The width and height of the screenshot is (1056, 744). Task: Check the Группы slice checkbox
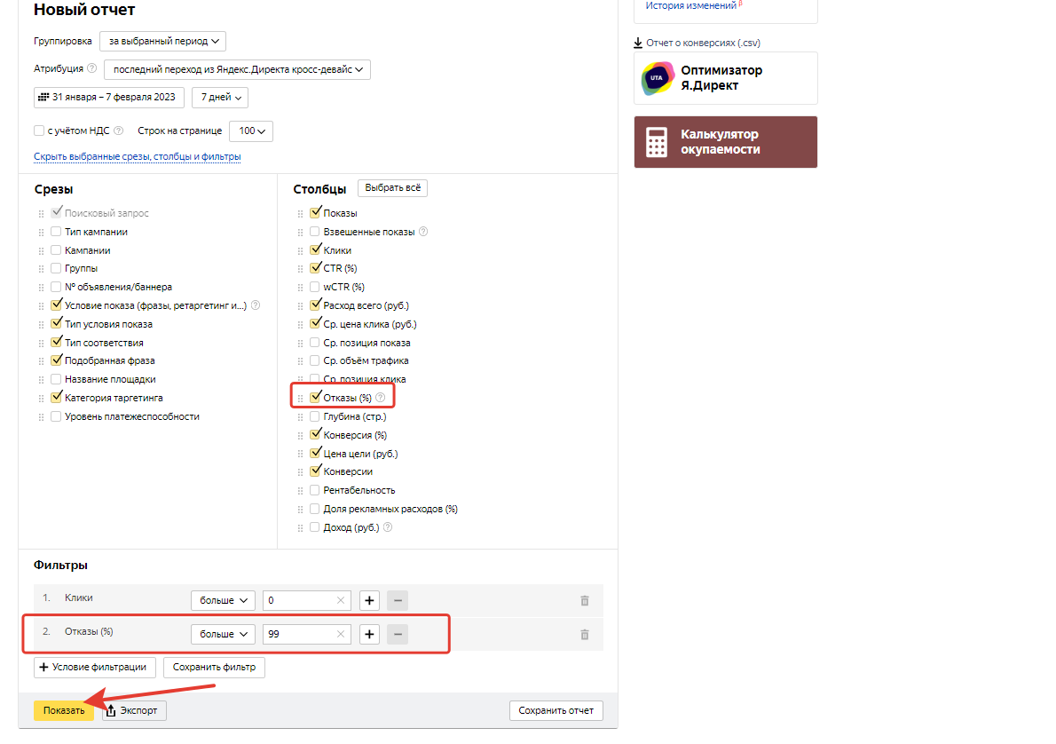56,268
